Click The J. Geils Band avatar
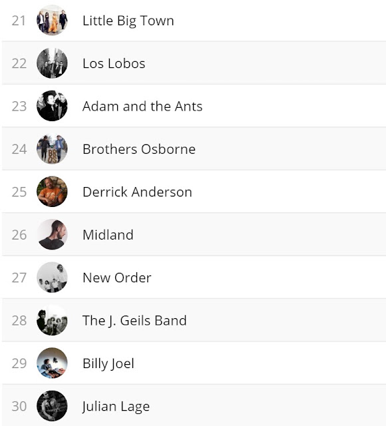The height and width of the screenshot is (426, 386). [x=52, y=320]
